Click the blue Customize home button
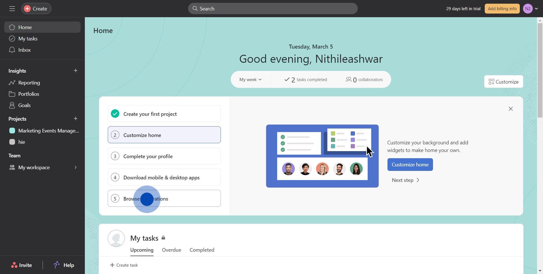The width and height of the screenshot is (543, 274). point(410,165)
